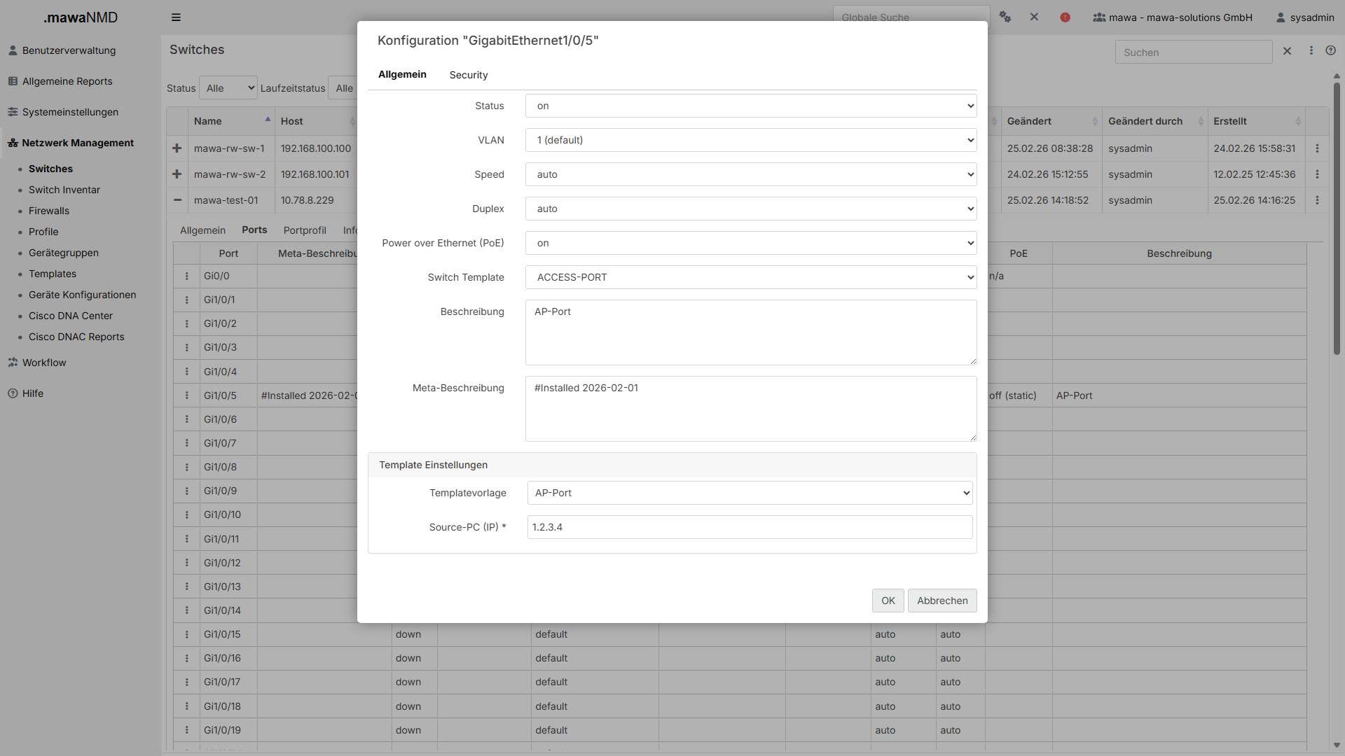The height and width of the screenshot is (756, 1345).
Task: Click the Beschreibung text area
Action: [750, 332]
